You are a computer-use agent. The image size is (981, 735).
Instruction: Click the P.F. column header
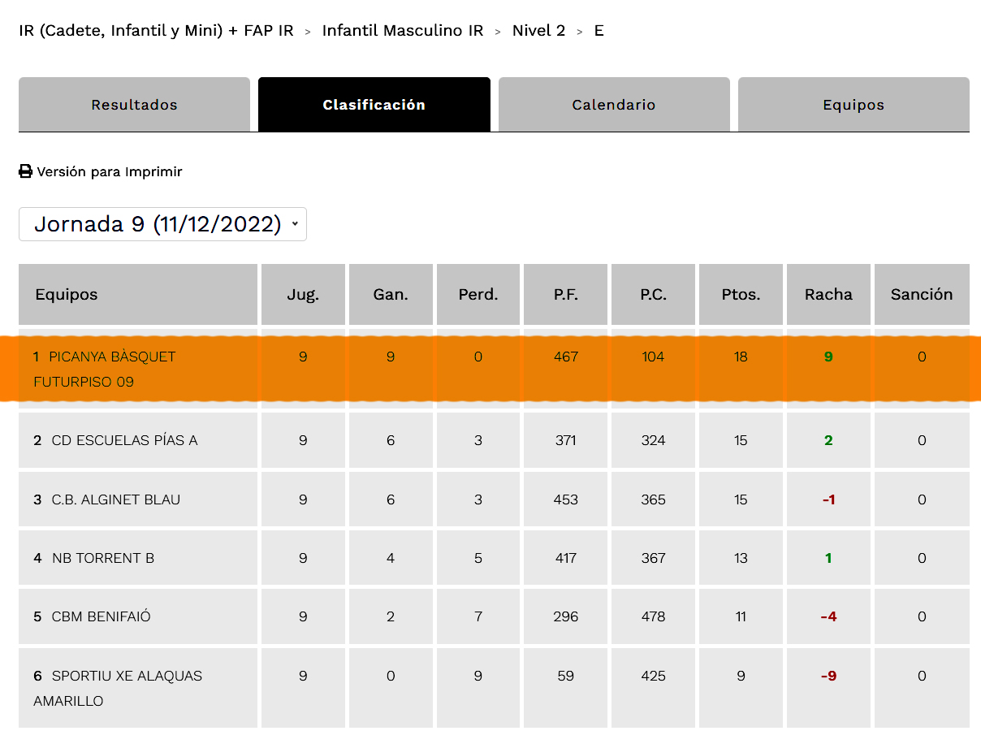click(566, 295)
